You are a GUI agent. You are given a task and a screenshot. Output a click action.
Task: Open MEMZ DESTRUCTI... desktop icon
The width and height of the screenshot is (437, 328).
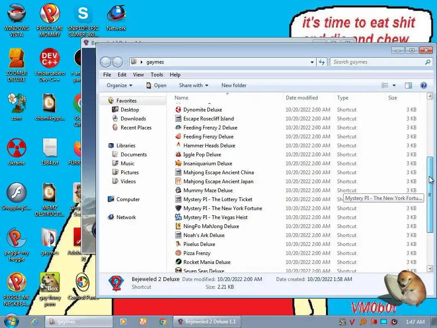coord(50,199)
